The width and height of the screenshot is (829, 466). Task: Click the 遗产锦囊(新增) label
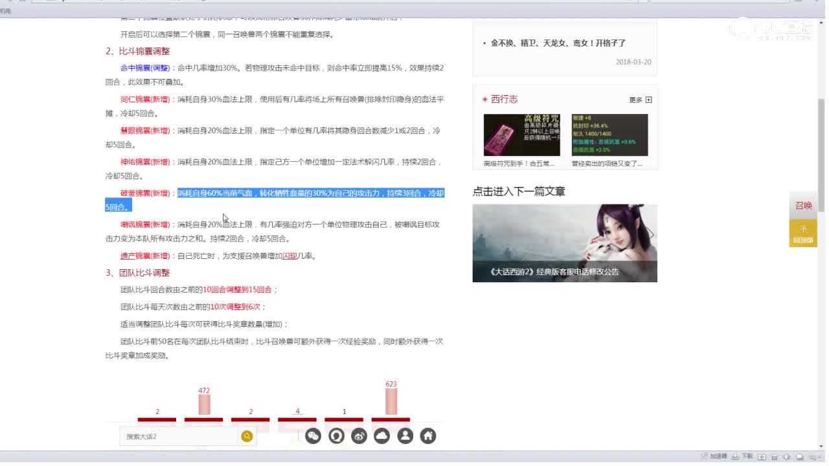click(145, 256)
